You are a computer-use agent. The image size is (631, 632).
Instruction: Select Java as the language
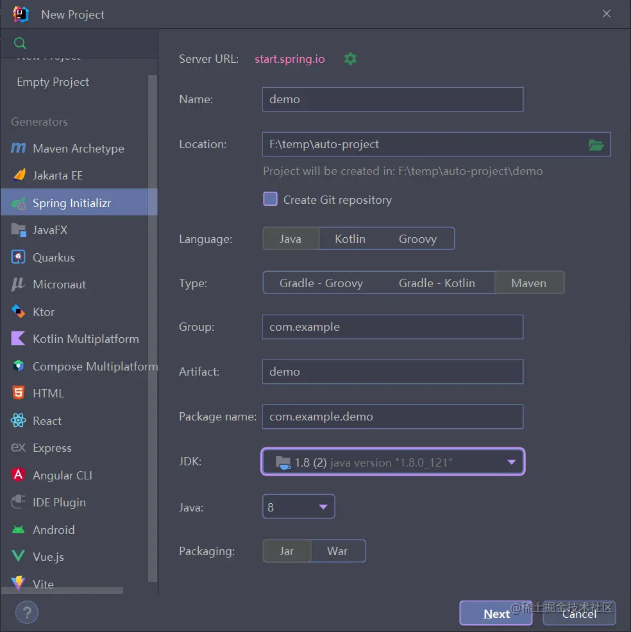coord(290,239)
